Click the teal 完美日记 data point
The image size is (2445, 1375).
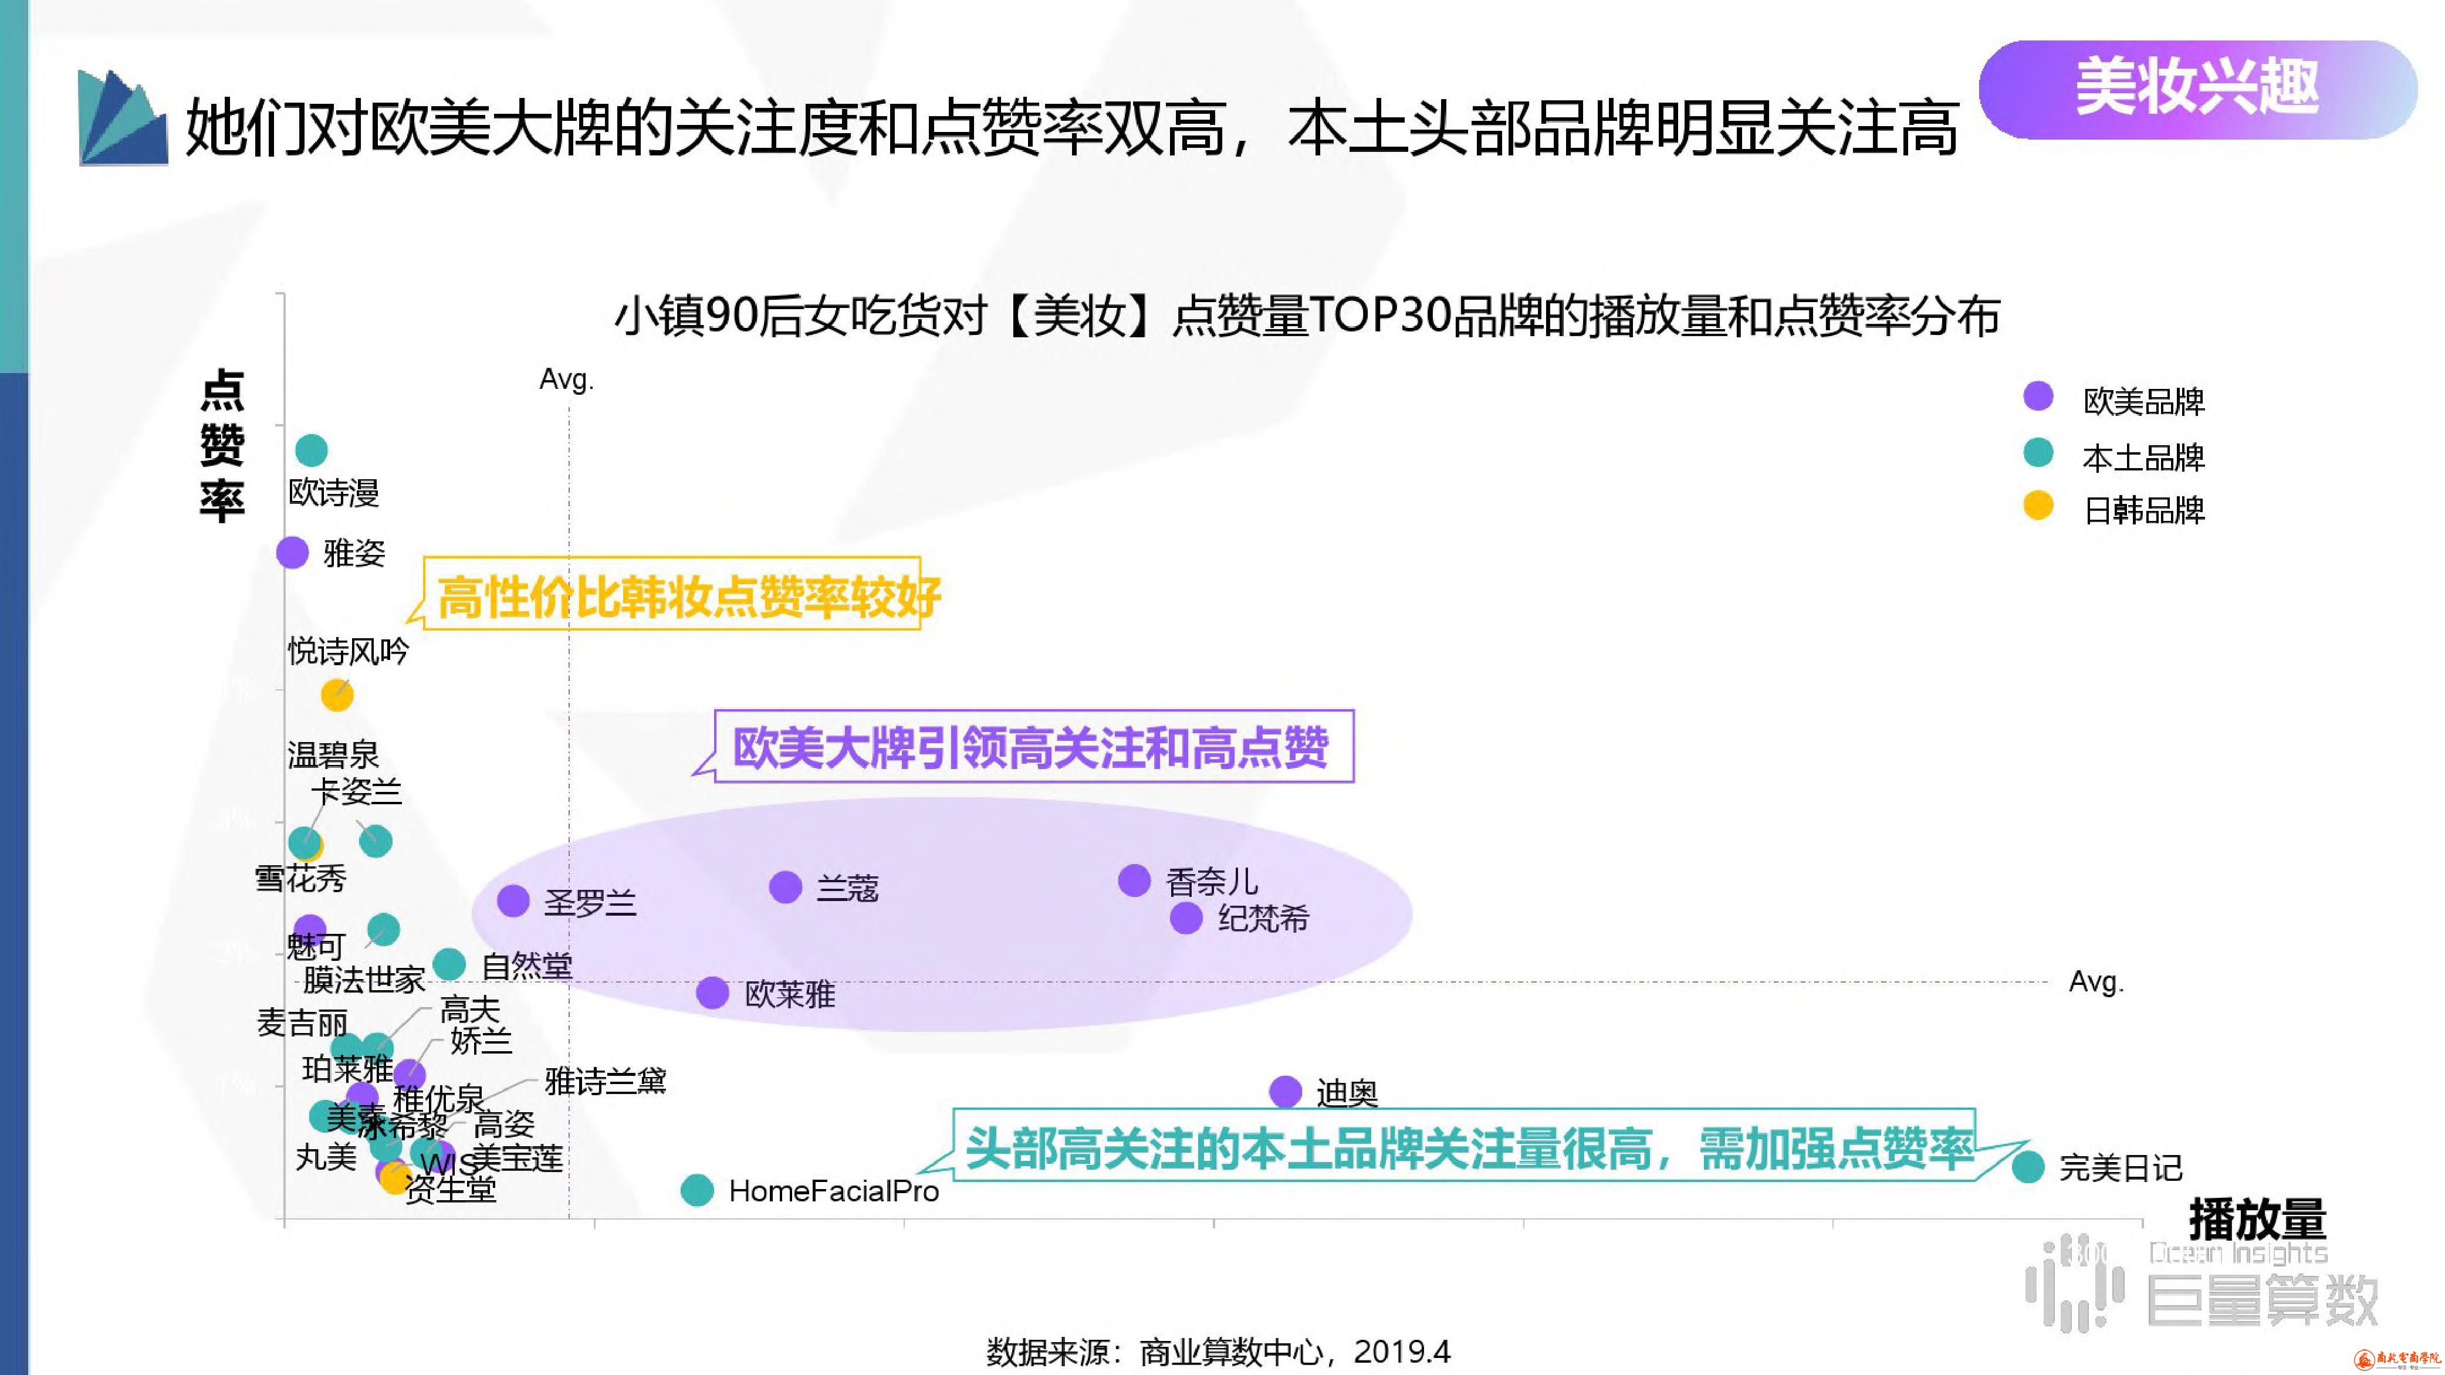pyautogui.click(x=2028, y=1167)
